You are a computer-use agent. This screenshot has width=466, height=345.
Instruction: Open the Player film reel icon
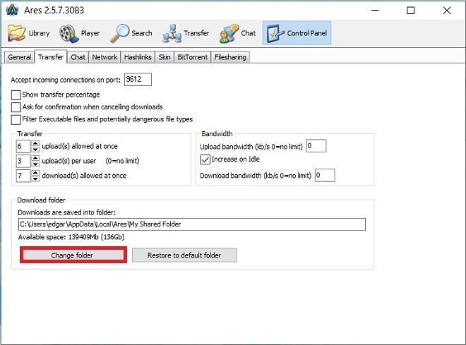click(x=68, y=33)
